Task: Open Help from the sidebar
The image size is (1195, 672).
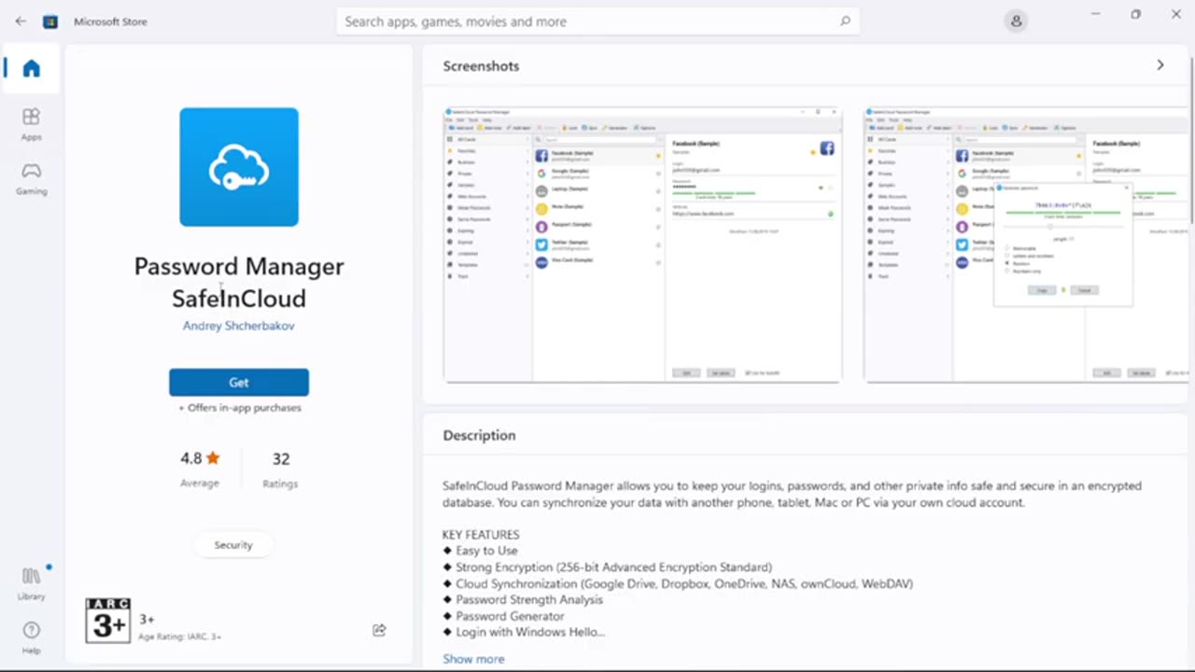Action: tap(31, 637)
